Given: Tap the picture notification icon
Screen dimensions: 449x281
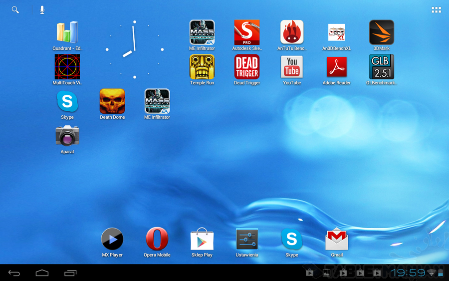Looking at the screenshot, I should (x=326, y=273).
